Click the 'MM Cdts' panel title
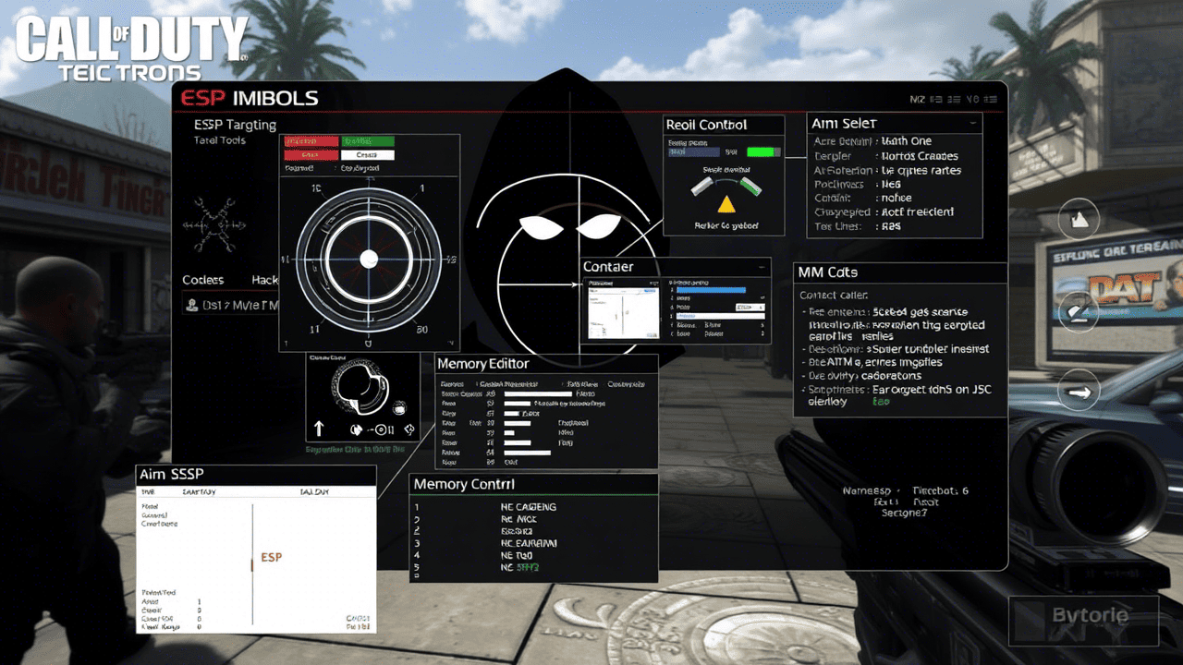 pyautogui.click(x=828, y=272)
